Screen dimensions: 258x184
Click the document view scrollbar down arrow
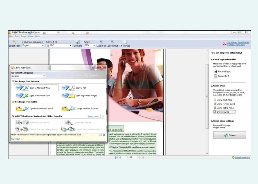coord(207,154)
